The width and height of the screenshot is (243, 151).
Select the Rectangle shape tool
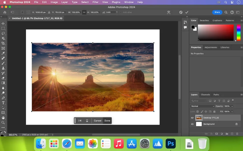pyautogui.click(x=3, y=113)
